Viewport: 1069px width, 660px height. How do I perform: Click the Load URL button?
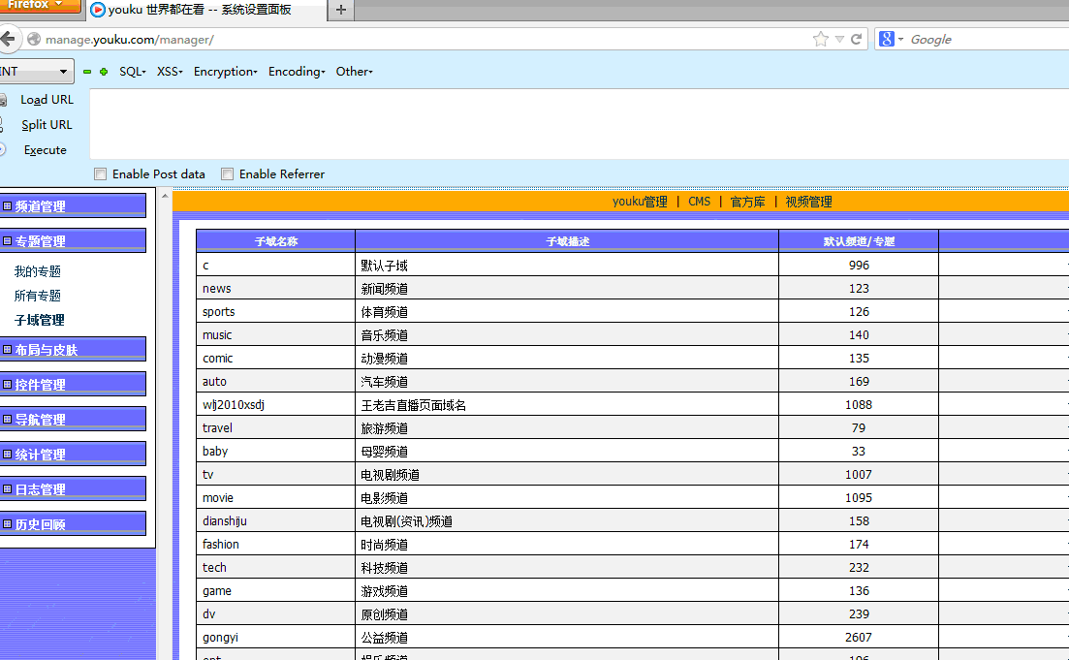(47, 100)
